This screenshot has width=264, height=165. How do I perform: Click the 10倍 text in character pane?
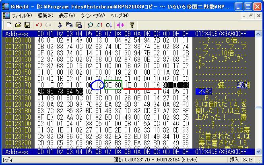click(227, 53)
